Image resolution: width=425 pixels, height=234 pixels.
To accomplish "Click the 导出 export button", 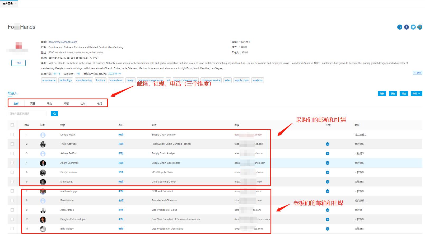I will pyautogui.click(x=404, y=93).
